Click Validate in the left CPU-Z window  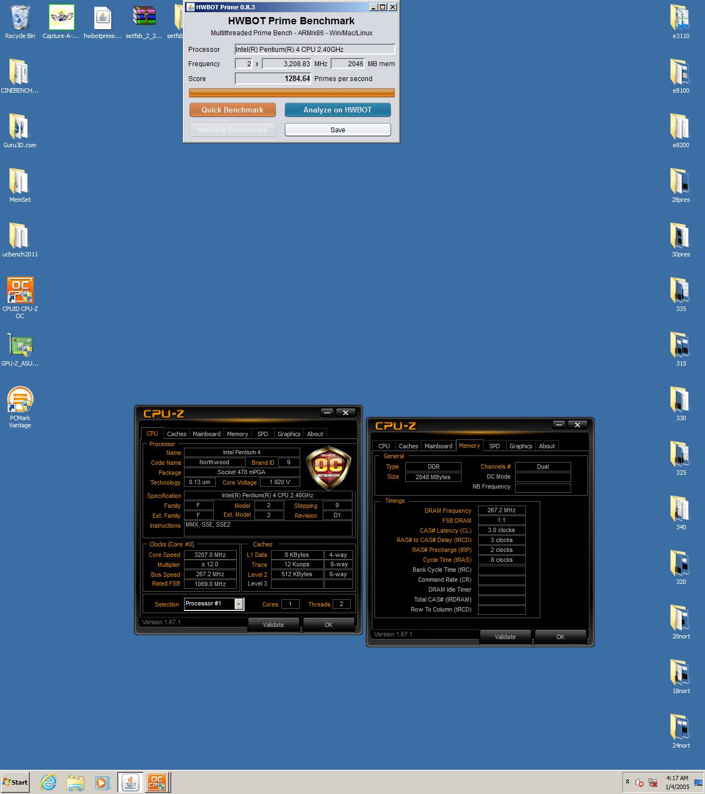273,625
